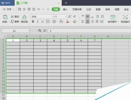The height and width of the screenshot is (100, 131).
Task: Click the Wrap Text icon
Action: pyautogui.click(x=125, y=17)
